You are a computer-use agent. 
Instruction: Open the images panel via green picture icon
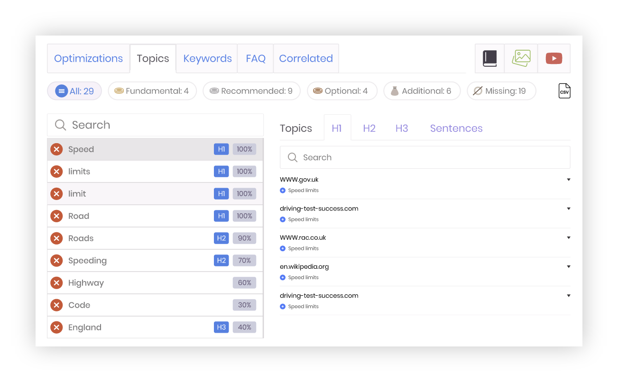521,58
